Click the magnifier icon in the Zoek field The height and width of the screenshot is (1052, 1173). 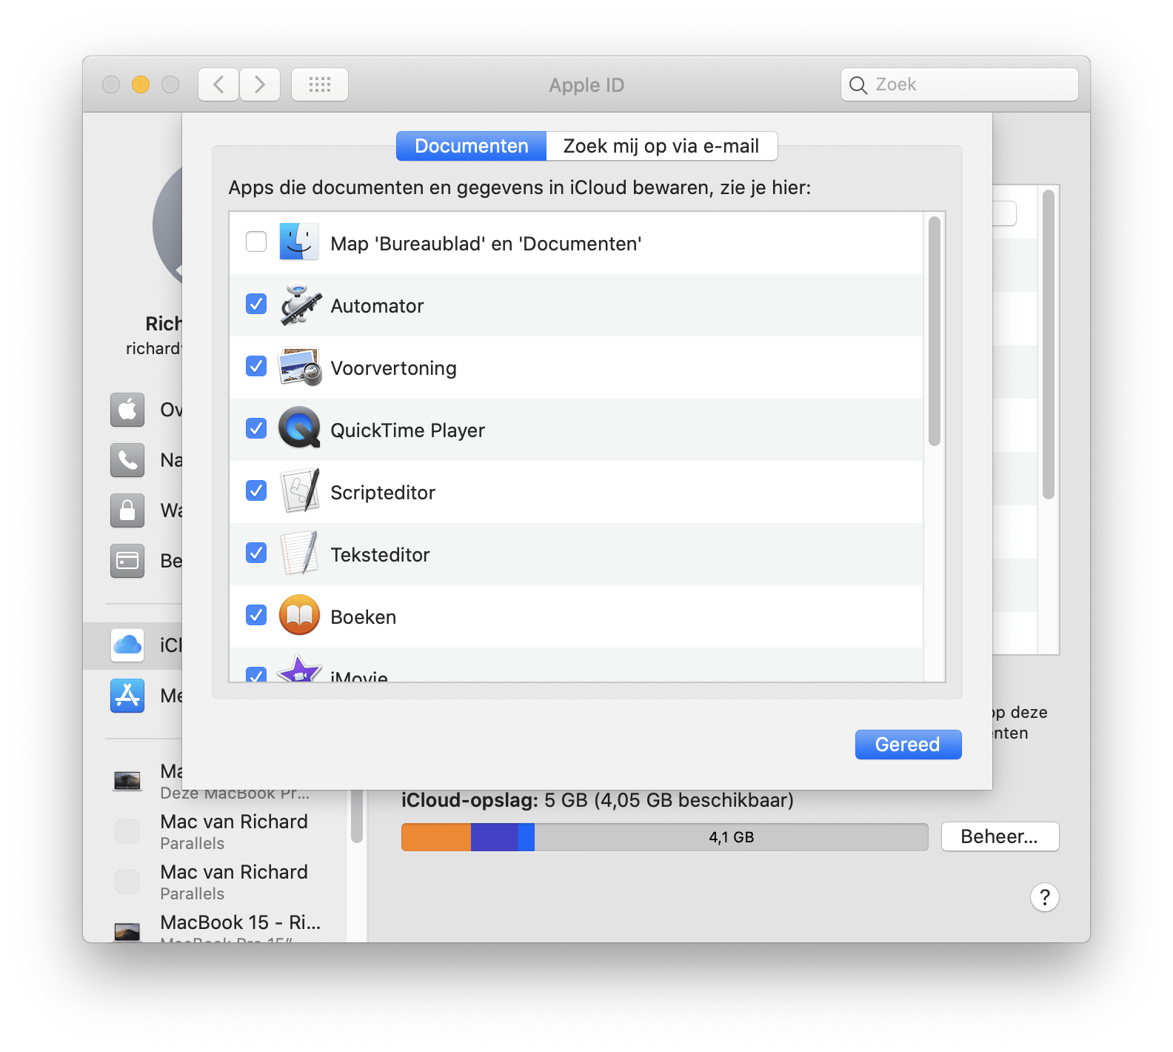point(858,85)
